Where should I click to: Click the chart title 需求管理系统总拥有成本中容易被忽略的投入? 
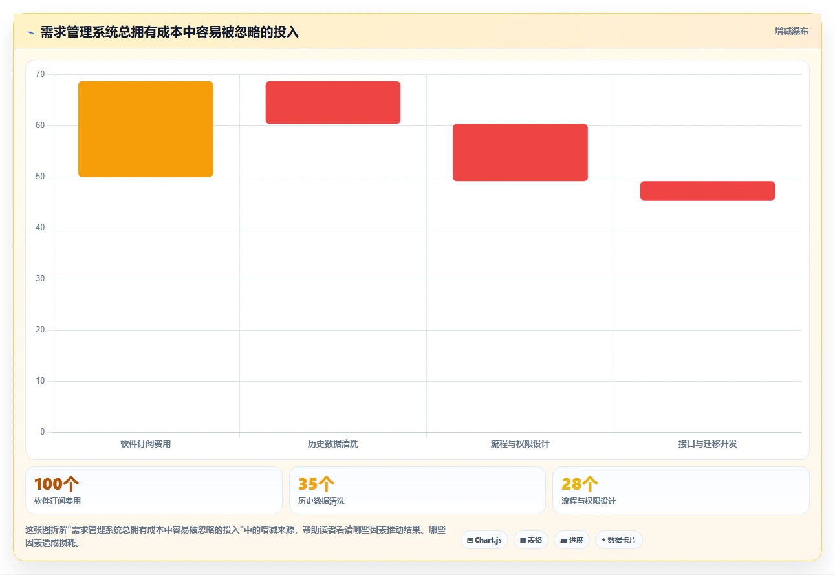169,32
